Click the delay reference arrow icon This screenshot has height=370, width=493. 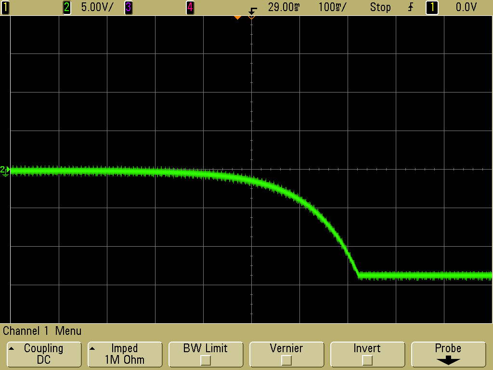(253, 10)
